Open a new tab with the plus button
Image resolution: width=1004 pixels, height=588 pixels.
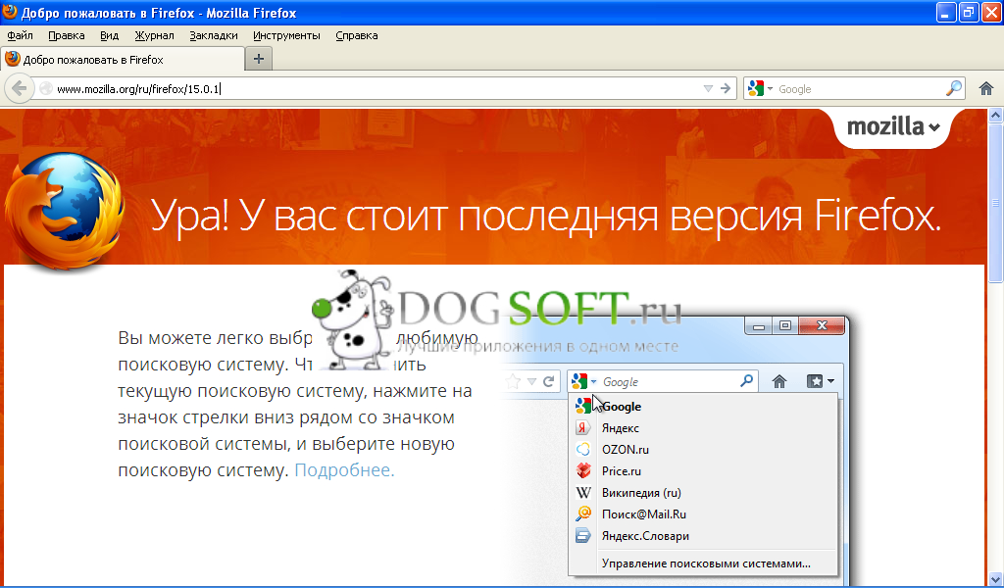click(x=259, y=59)
